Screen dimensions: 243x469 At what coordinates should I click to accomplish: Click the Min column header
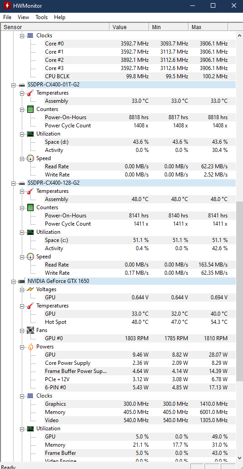click(169, 27)
